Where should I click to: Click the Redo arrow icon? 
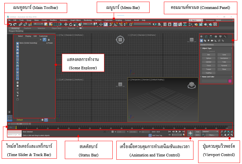pyautogui.click(x=15, y=24)
